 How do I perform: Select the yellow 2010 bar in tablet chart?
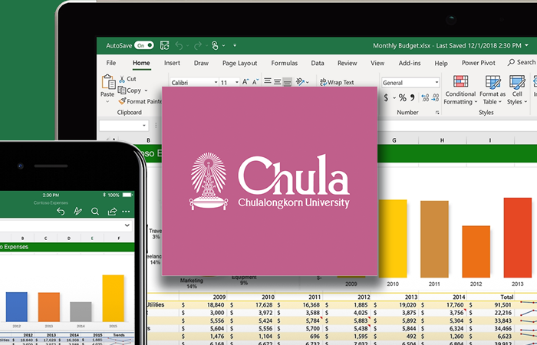point(393,238)
